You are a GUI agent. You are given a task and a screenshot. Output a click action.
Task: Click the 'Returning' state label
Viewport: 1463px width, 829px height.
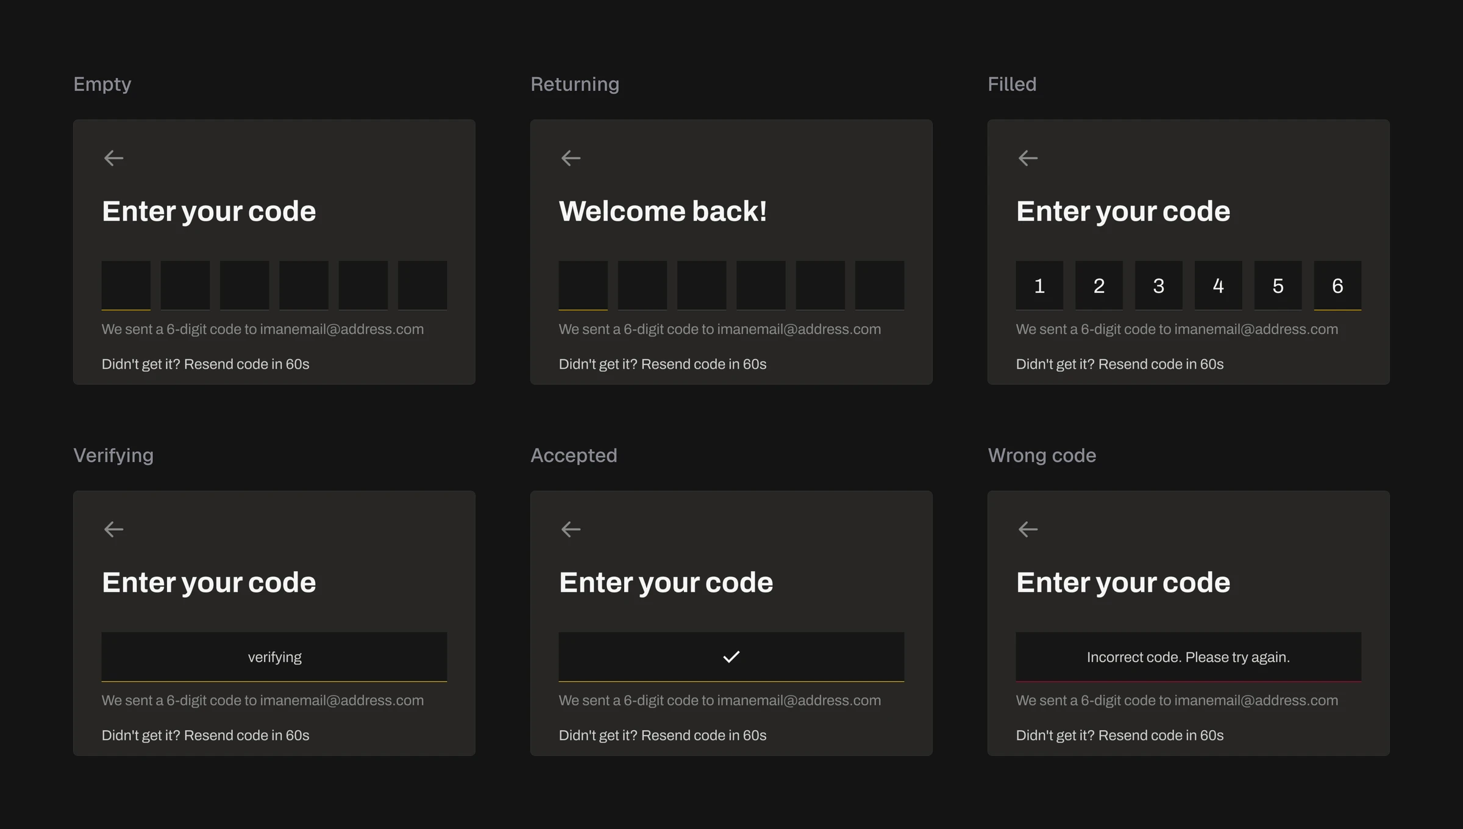point(575,84)
